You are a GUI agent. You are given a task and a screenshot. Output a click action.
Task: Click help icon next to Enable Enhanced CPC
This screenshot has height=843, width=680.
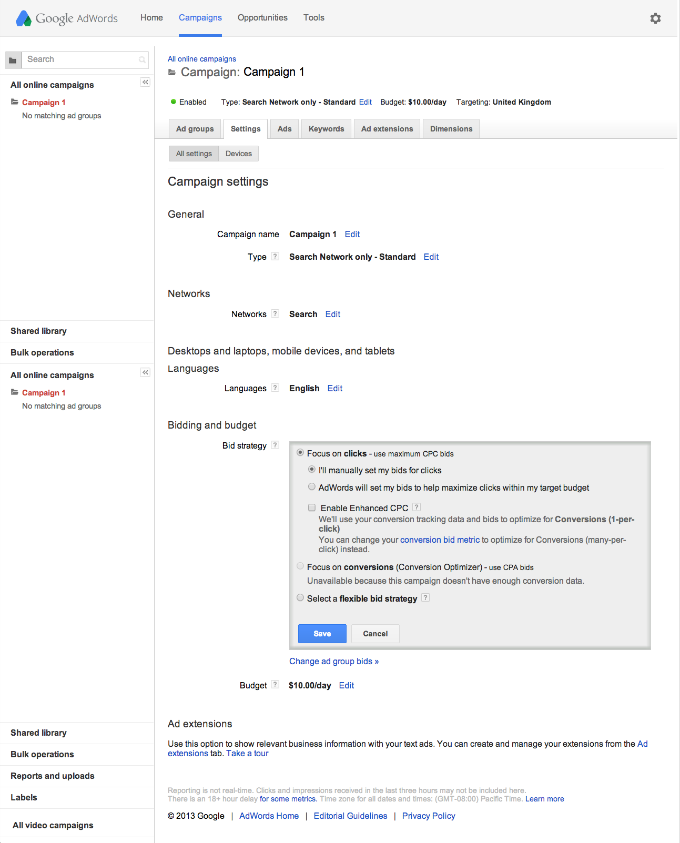pyautogui.click(x=417, y=507)
